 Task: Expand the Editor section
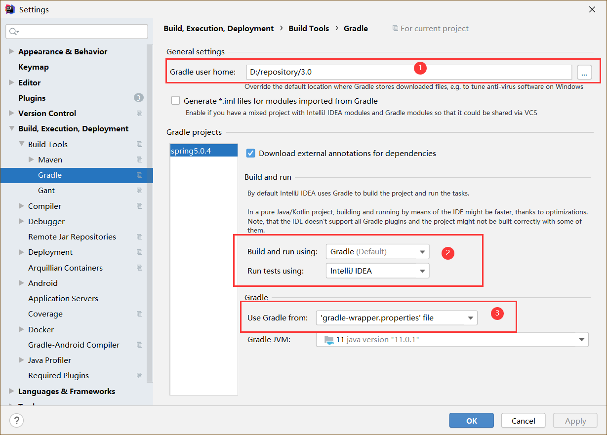[x=12, y=82]
